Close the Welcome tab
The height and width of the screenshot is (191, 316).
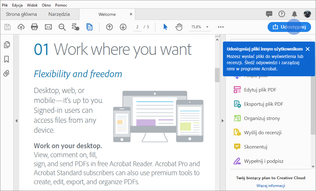click(131, 14)
